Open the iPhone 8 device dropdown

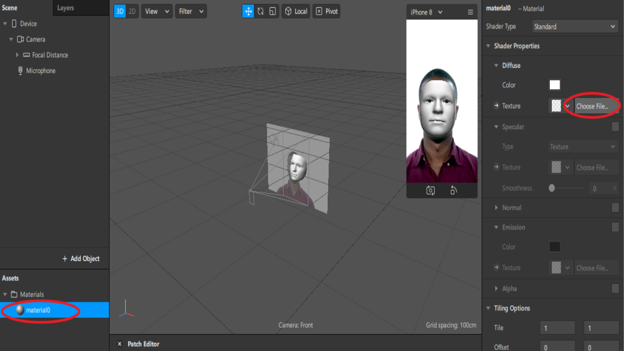coord(427,12)
